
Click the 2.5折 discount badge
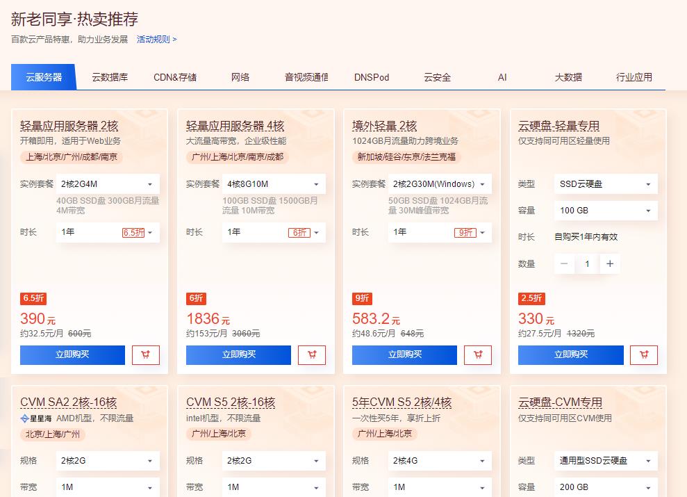(x=531, y=298)
